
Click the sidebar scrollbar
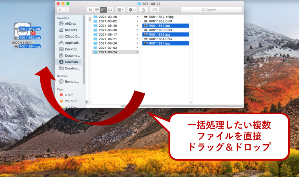84,50
